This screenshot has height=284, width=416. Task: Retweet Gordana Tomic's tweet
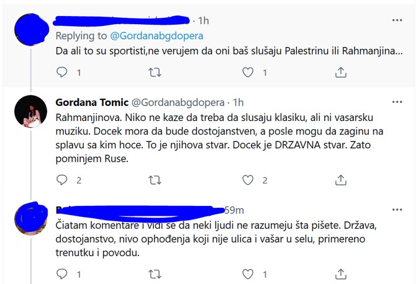click(x=155, y=180)
